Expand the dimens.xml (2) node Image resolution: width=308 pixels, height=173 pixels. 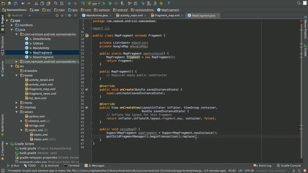[x=21, y=121]
